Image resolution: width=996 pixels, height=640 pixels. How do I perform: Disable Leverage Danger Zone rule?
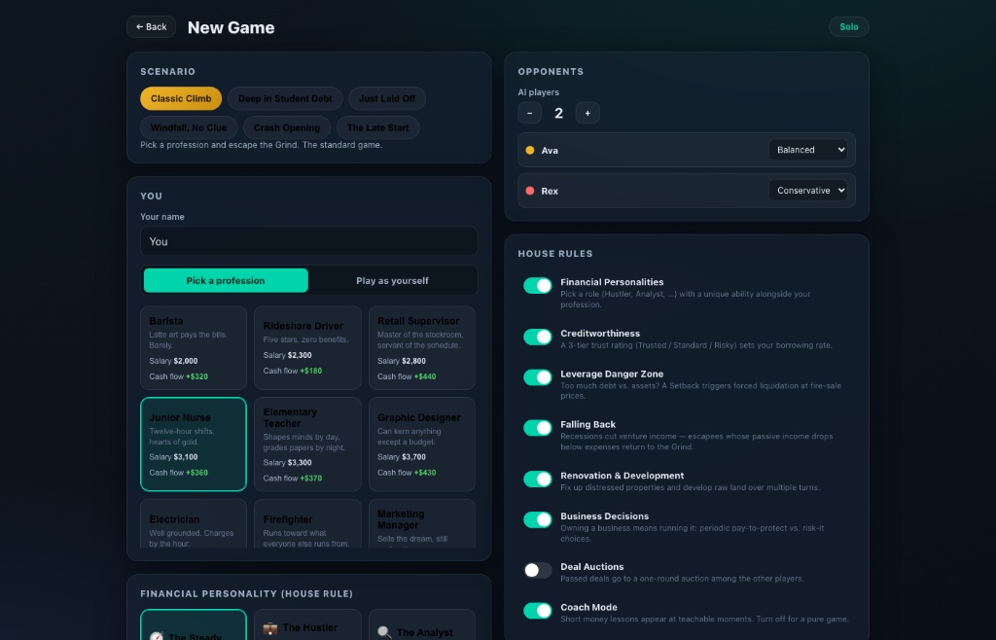click(x=537, y=377)
